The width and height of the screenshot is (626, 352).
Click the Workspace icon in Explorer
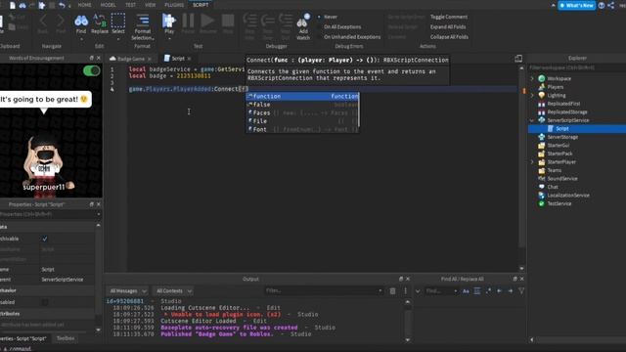(542, 78)
